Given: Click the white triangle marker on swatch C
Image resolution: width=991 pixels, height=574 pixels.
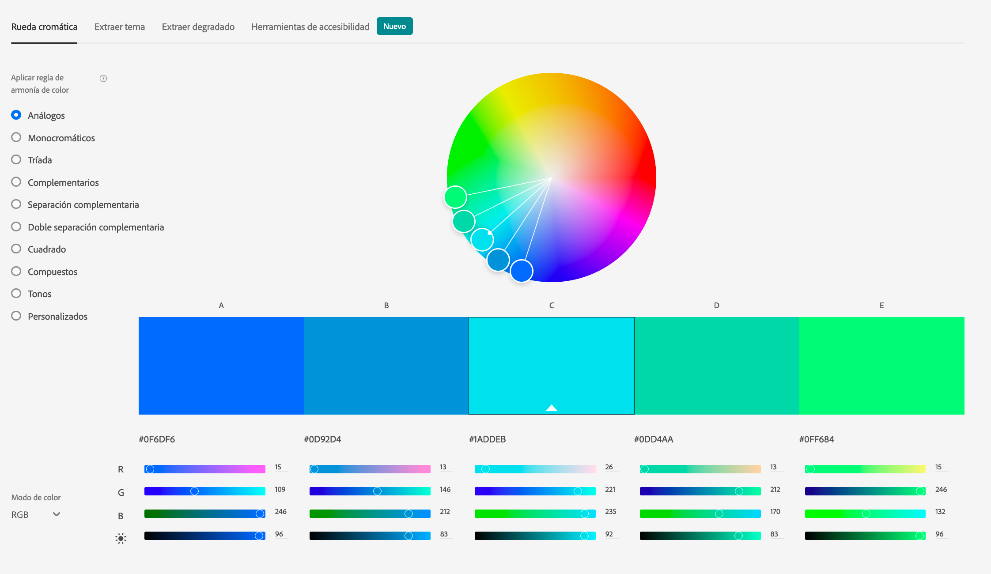Looking at the screenshot, I should pyautogui.click(x=552, y=408).
